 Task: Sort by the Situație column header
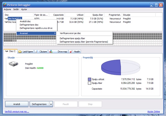(x=139, y=15)
